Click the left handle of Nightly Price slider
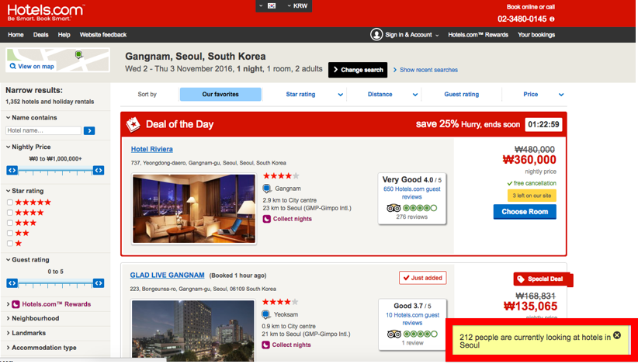 [12, 171]
